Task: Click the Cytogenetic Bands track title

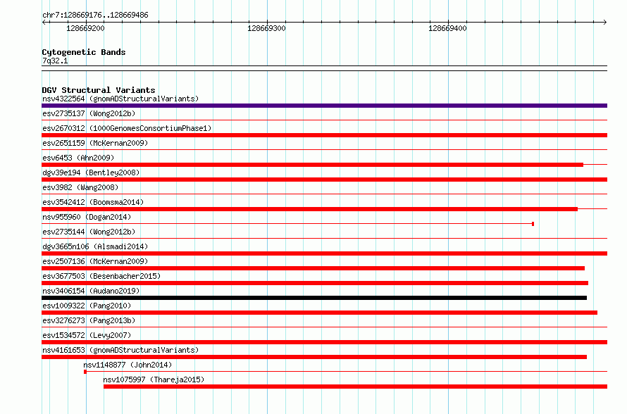Action: coord(84,52)
